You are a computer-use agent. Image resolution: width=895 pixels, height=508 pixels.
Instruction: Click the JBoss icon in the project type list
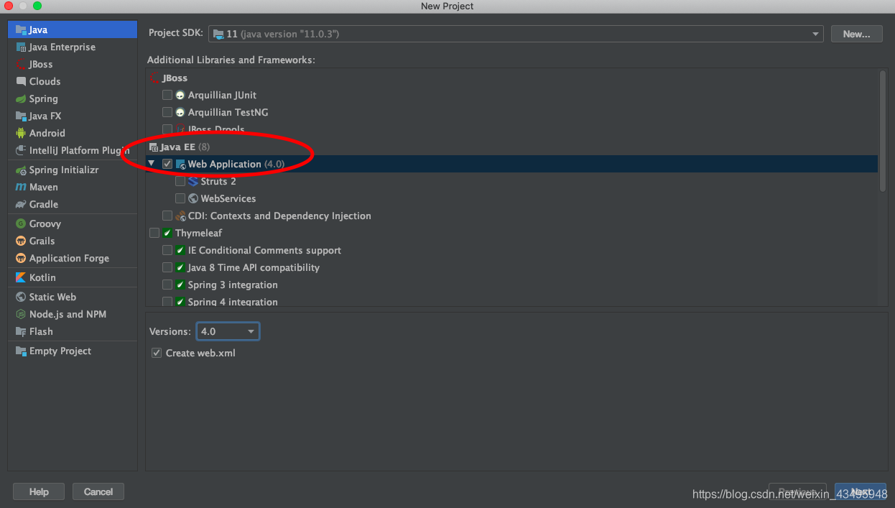click(x=21, y=65)
